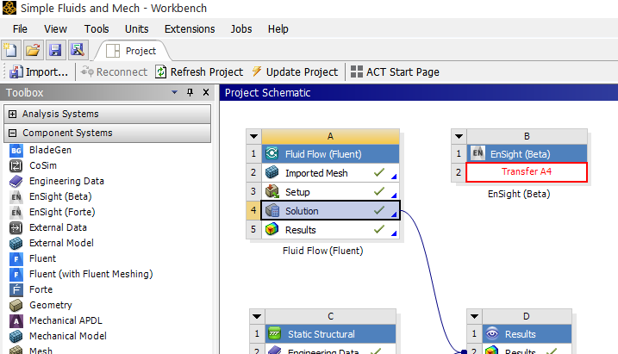Select the Setup cell label
Viewport: 618px width, 354px height.
point(297,192)
